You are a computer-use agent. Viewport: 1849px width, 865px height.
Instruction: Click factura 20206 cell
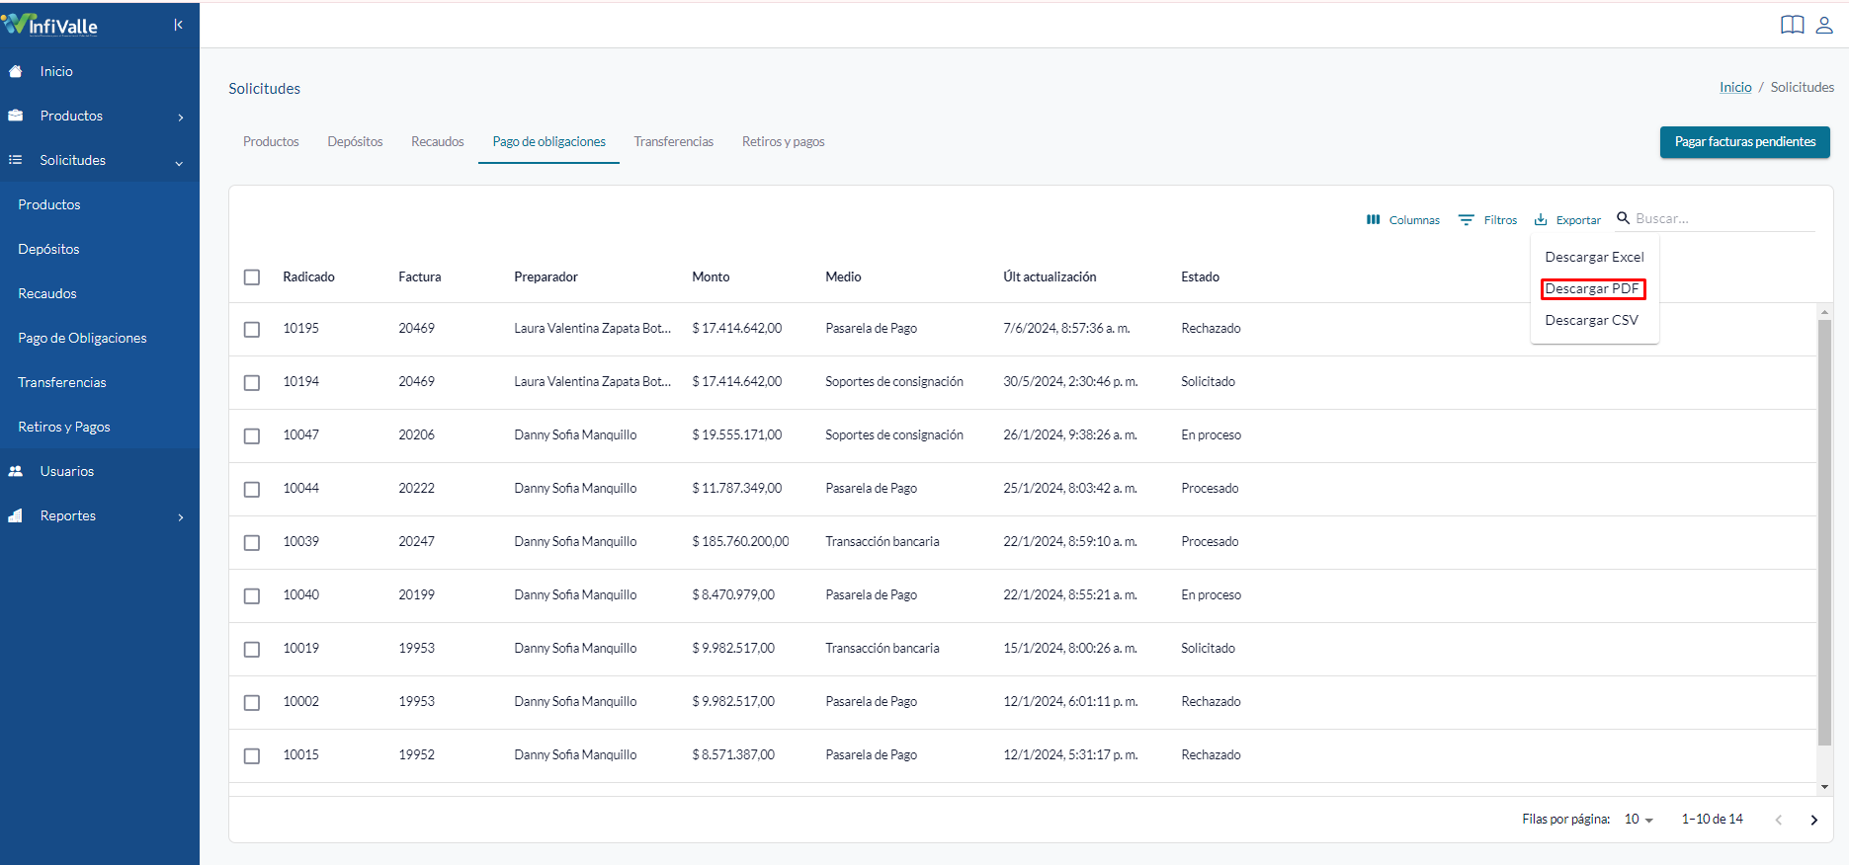(416, 435)
